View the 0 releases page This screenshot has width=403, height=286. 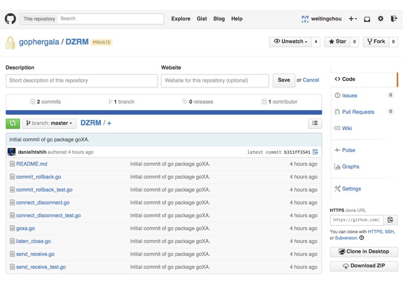tap(198, 101)
